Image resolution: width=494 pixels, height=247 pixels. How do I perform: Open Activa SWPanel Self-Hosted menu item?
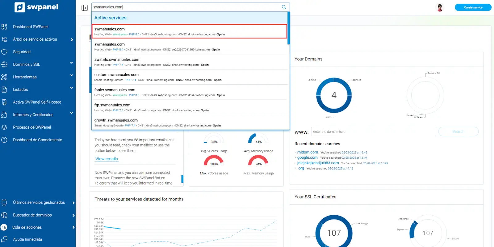point(37,102)
